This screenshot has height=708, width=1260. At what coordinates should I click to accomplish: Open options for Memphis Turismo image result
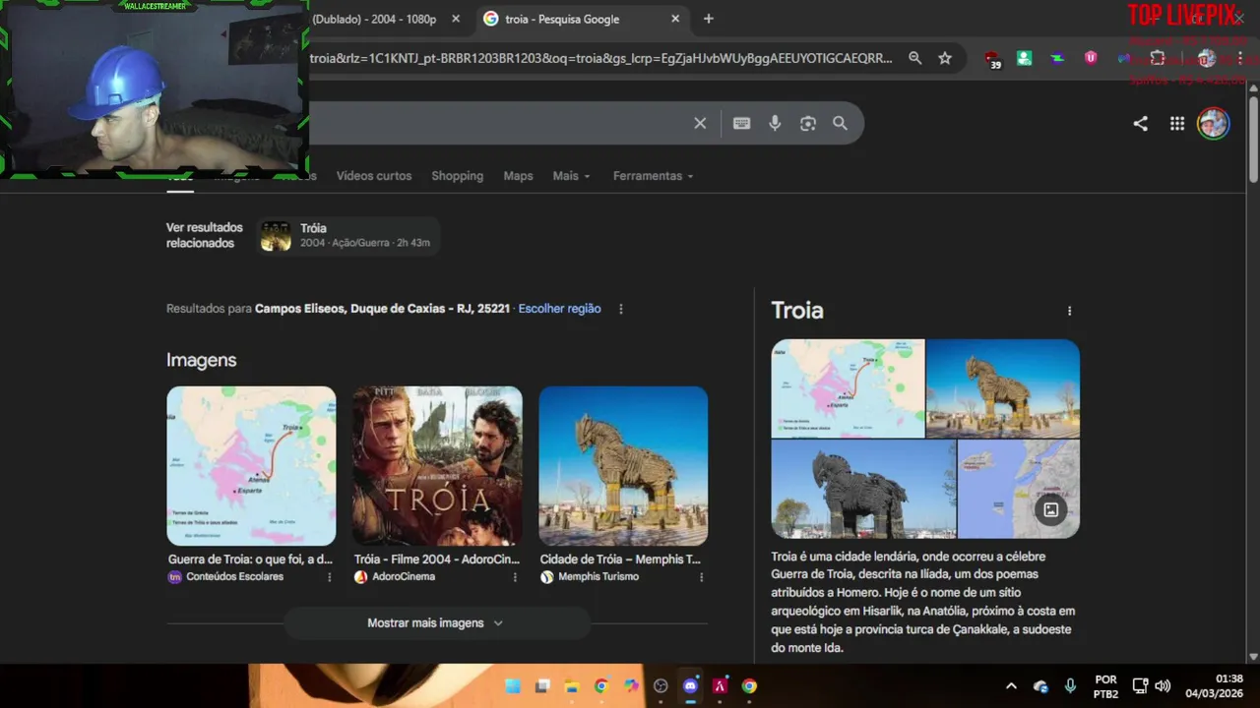click(x=701, y=577)
